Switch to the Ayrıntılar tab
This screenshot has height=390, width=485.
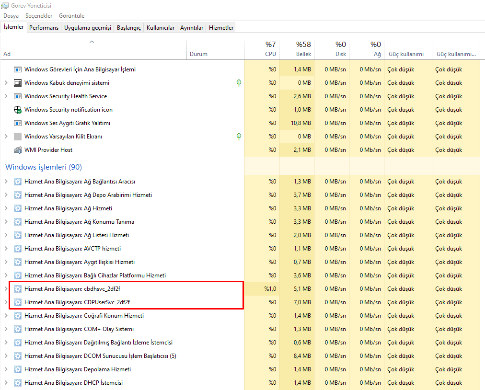click(192, 27)
